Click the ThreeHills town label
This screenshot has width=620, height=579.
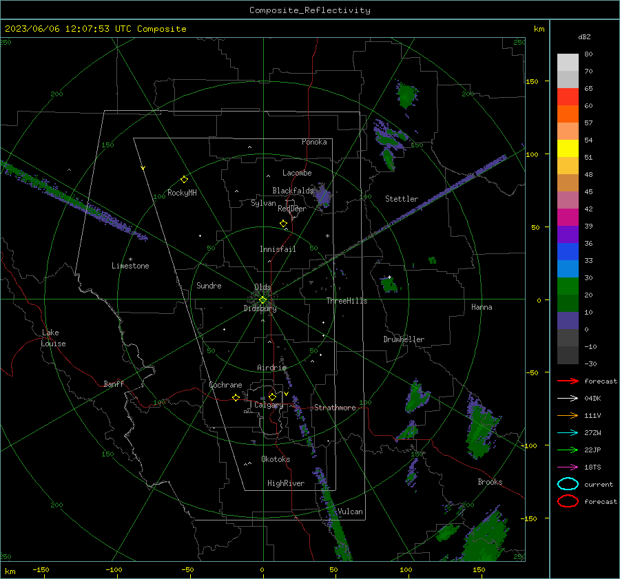click(347, 301)
